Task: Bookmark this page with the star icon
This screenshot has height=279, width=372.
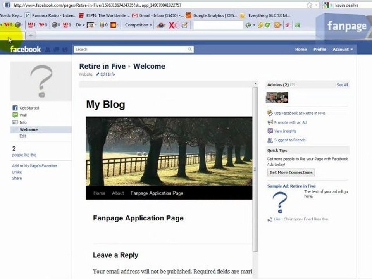Action: pos(309,5)
